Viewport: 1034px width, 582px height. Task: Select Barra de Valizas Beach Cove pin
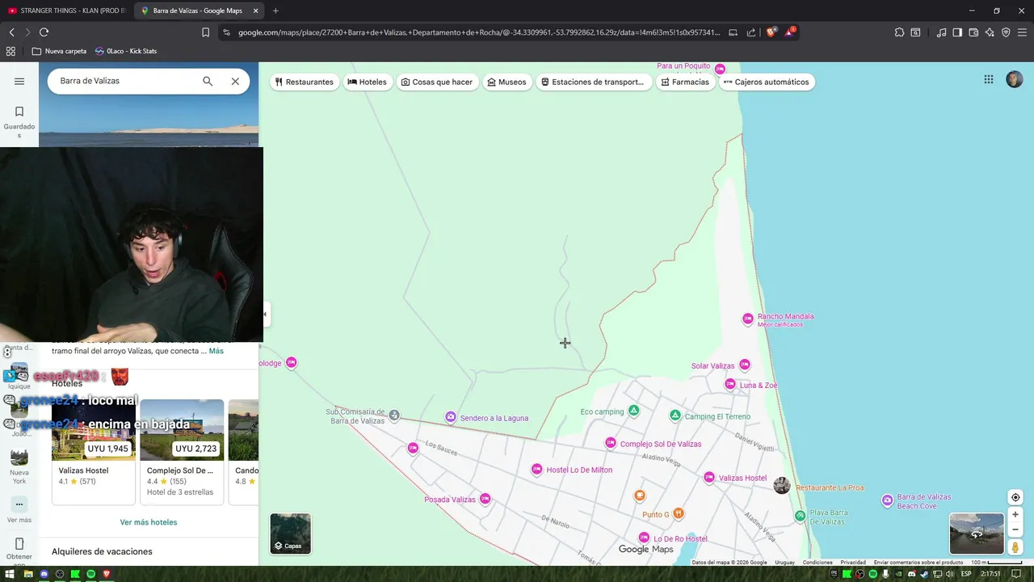click(887, 501)
